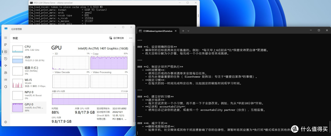
Task: Click the Copy engine usage graph
Action: [x=109, y=63]
